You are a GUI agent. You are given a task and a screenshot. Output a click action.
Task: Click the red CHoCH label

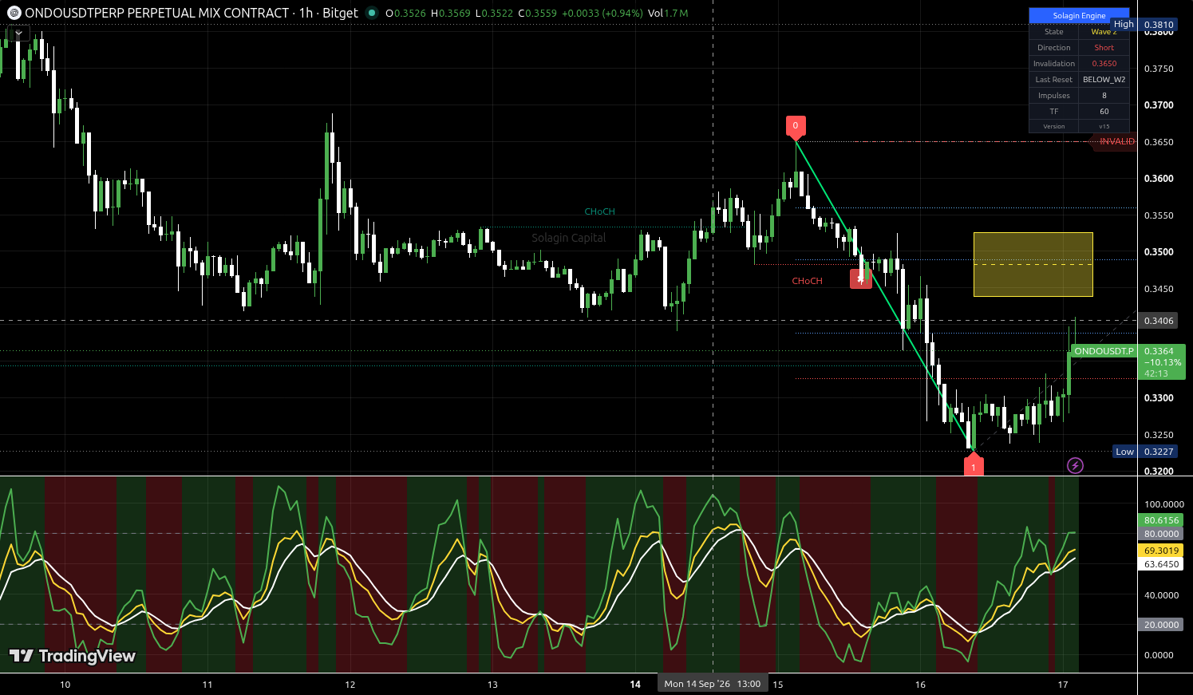coord(808,281)
